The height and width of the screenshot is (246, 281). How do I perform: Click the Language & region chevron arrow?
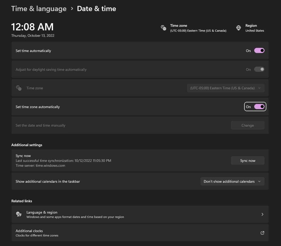click(x=262, y=214)
